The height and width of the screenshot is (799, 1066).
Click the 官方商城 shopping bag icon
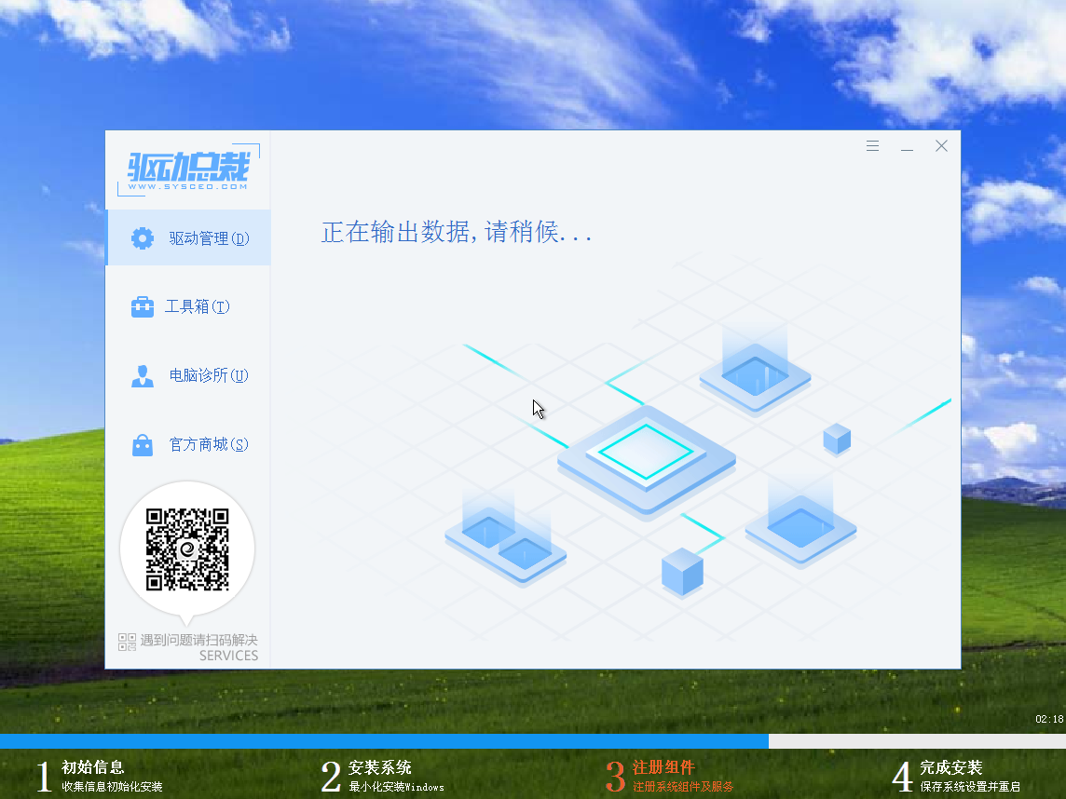click(142, 445)
